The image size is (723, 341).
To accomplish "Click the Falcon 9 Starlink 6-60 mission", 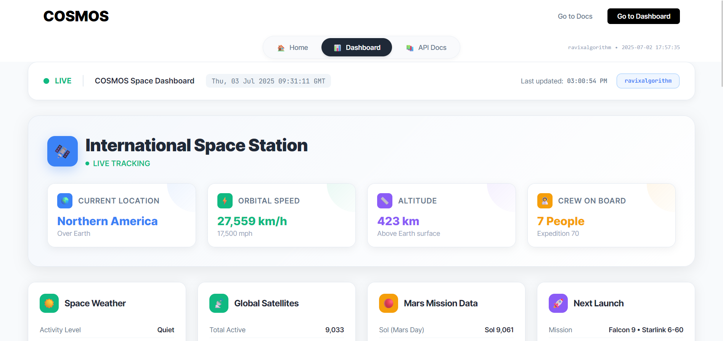I will click(646, 330).
